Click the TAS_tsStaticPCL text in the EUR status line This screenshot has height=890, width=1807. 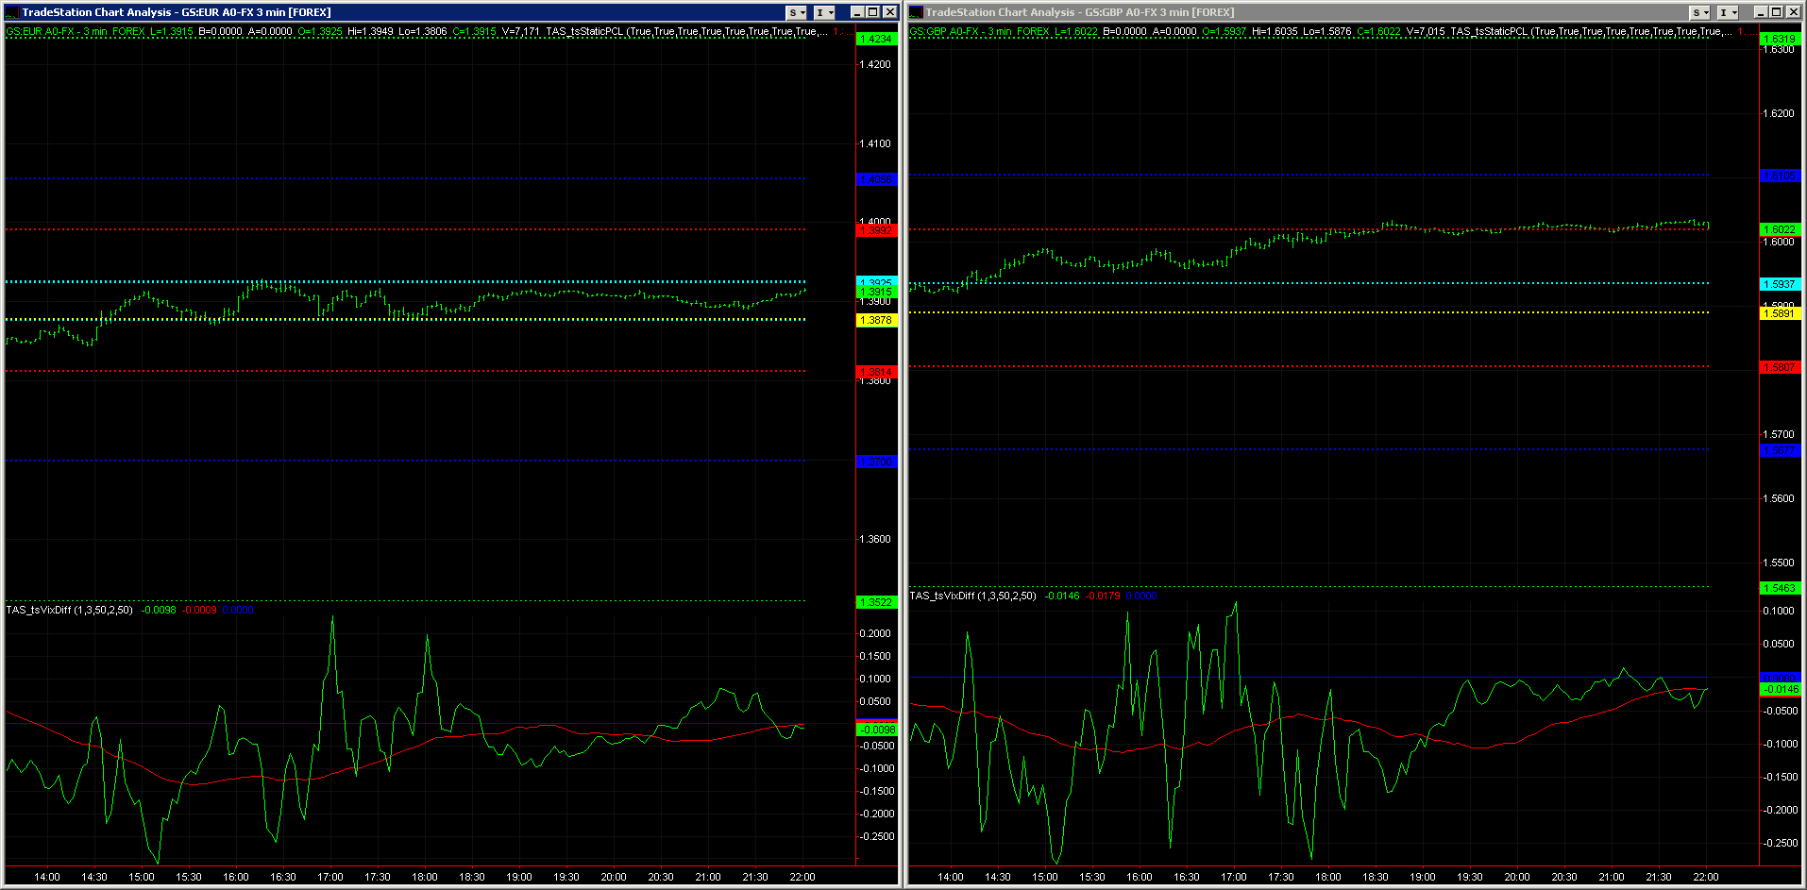pos(584,31)
